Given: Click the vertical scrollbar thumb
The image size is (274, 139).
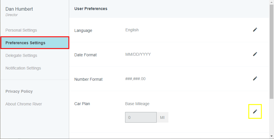Looking at the screenshot, I should 271,52.
